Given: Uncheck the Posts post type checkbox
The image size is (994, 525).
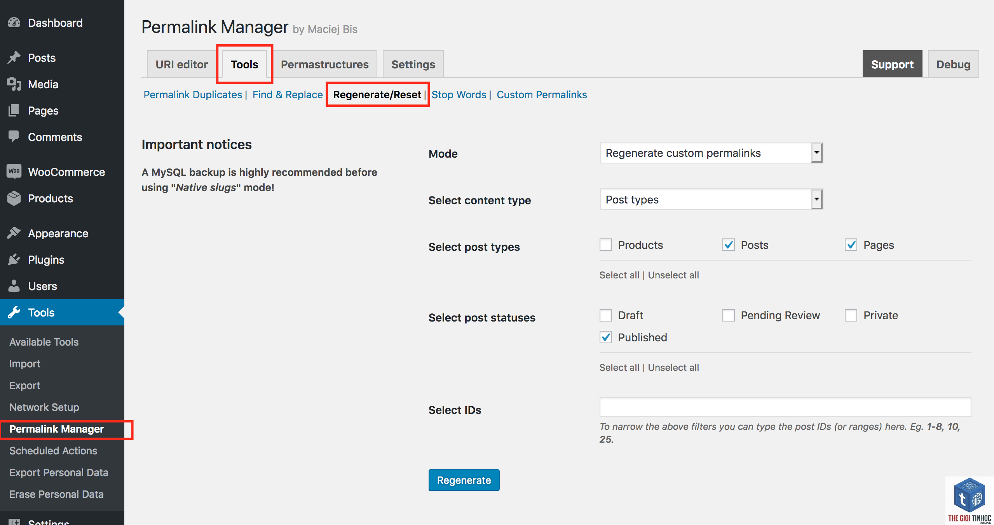Looking at the screenshot, I should coord(729,245).
